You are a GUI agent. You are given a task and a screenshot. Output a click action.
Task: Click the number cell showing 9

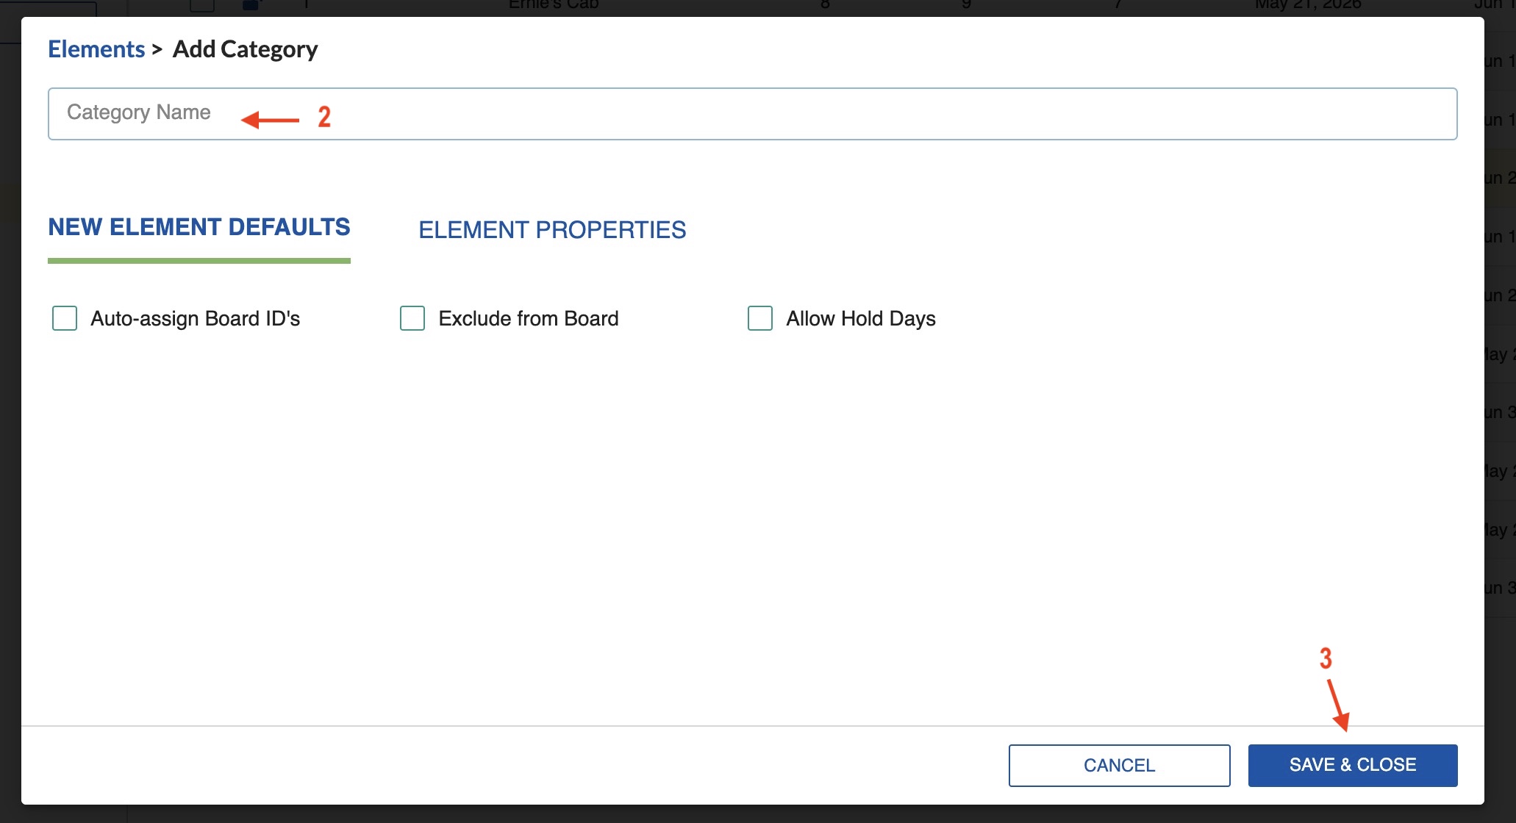[967, 4]
